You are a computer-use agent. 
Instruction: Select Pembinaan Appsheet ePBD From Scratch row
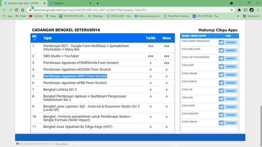point(103,83)
